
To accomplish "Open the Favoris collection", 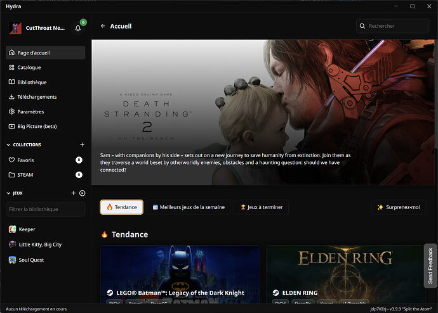I will coord(46,160).
